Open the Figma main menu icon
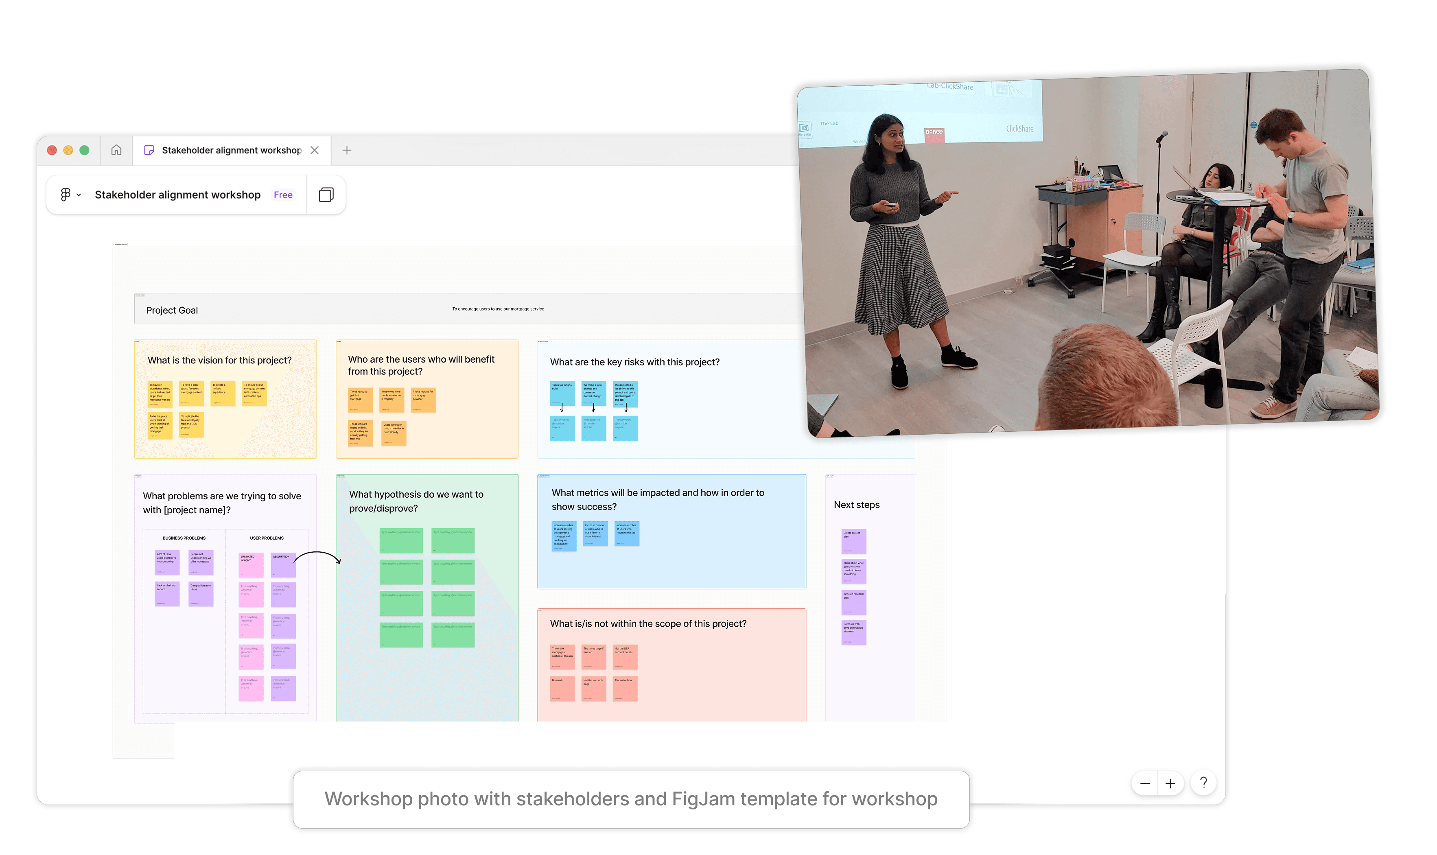Viewport: 1437px width, 855px height. [x=65, y=195]
